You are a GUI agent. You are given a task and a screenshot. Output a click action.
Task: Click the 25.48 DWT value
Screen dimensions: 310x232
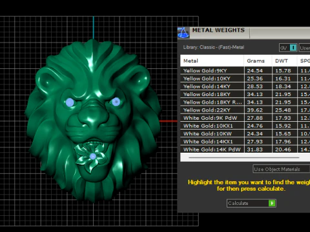tap(283, 110)
